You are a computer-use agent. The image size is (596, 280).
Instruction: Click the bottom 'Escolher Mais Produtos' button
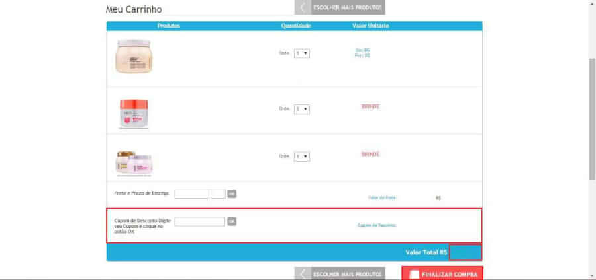[347, 273]
